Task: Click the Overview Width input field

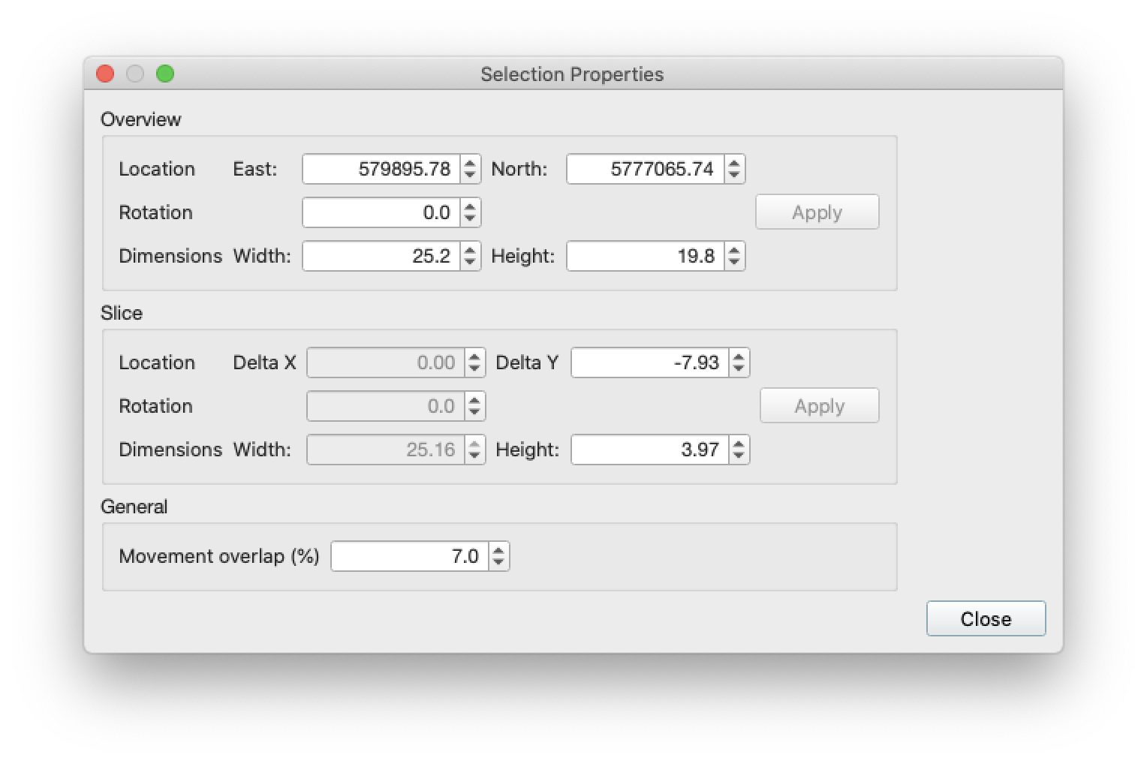Action: coord(381,256)
